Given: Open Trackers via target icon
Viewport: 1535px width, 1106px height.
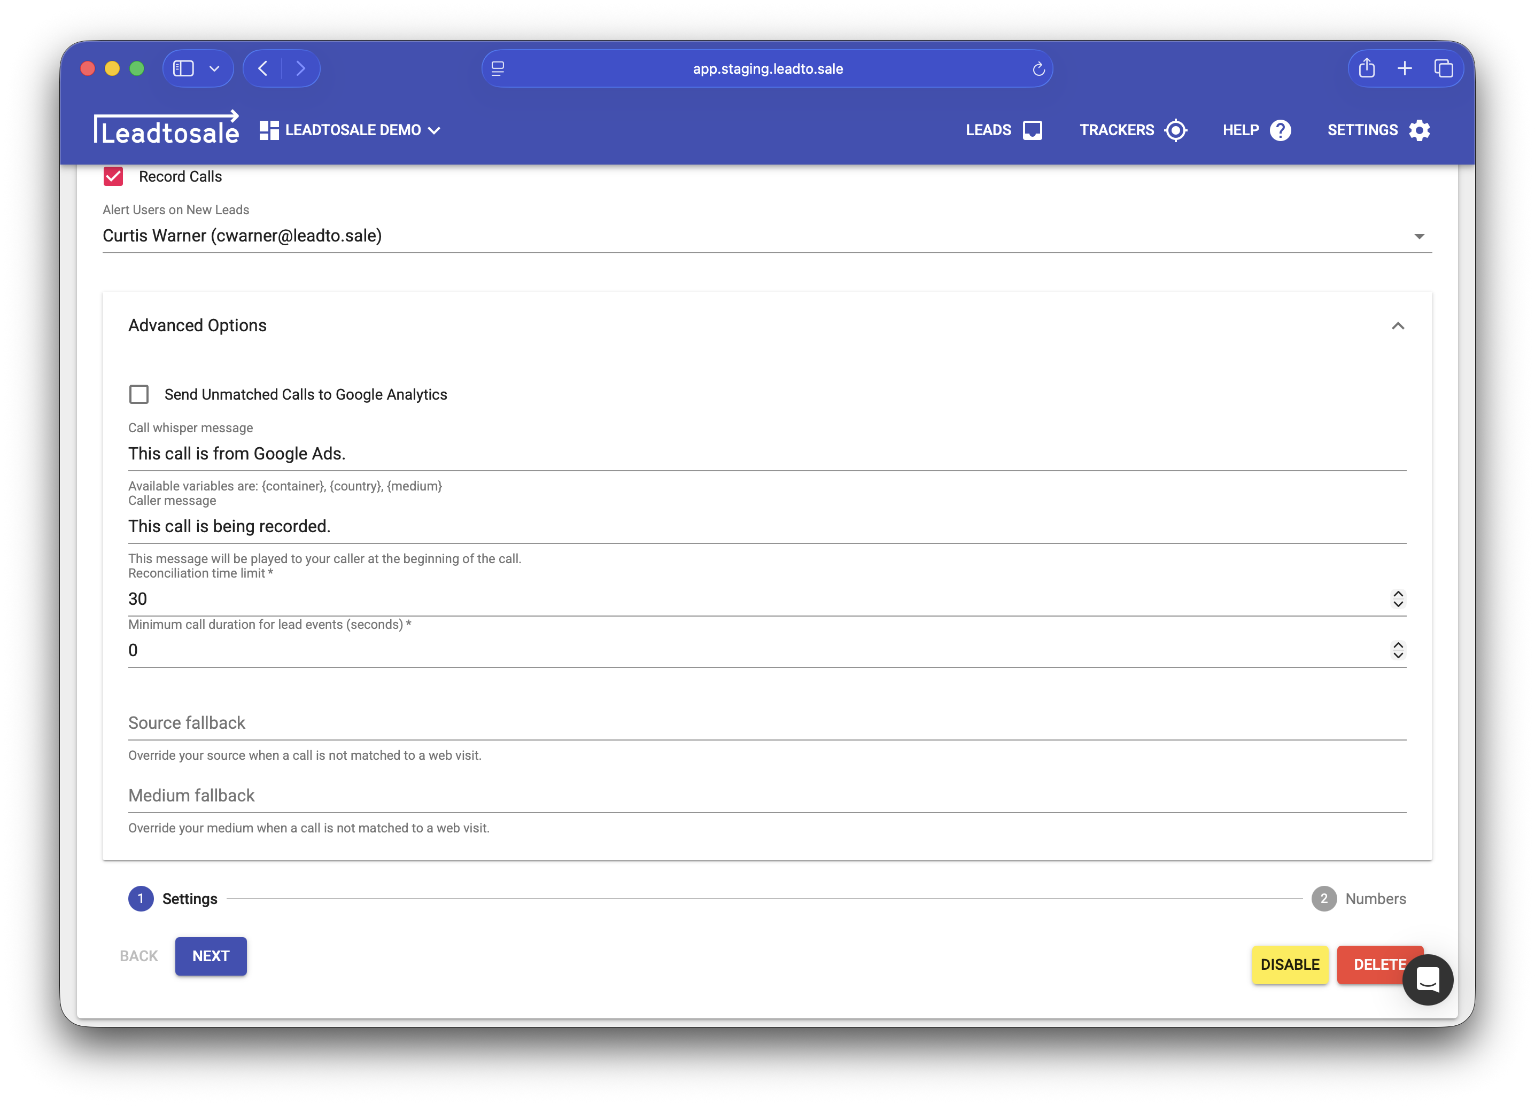Looking at the screenshot, I should click(1176, 130).
